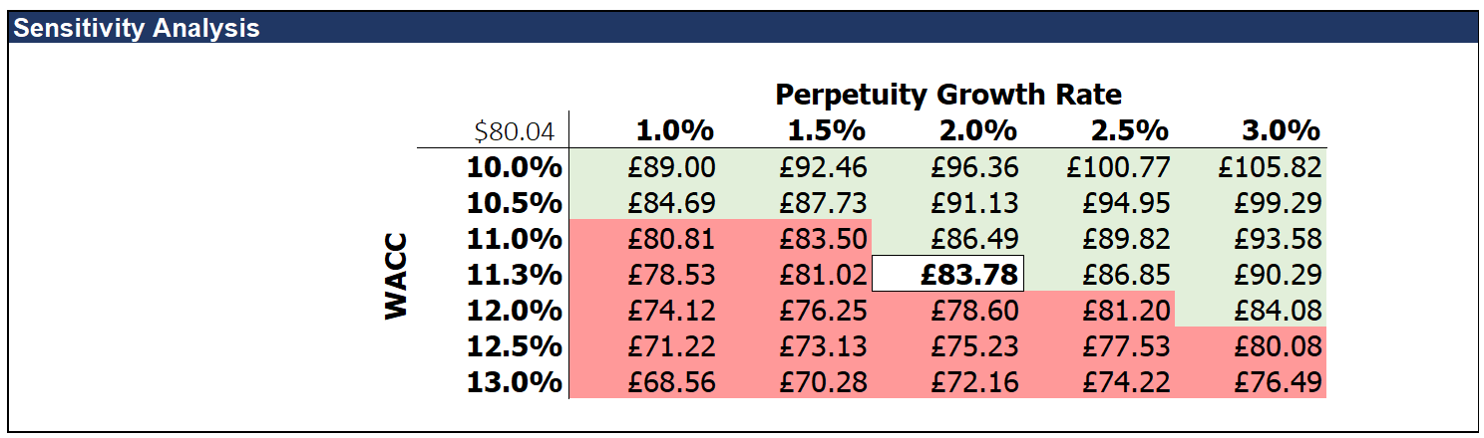Select the highlighted £83.78 base case cell
Viewport: 1484px width, 438px height.
pos(946,274)
